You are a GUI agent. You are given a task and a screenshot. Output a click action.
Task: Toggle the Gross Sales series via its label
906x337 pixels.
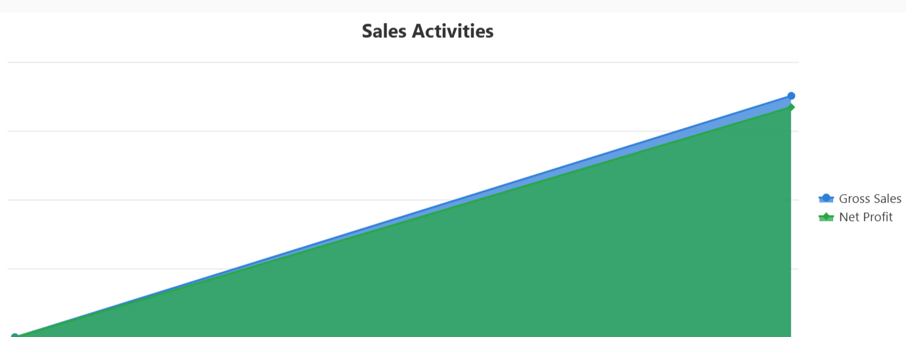(x=870, y=199)
